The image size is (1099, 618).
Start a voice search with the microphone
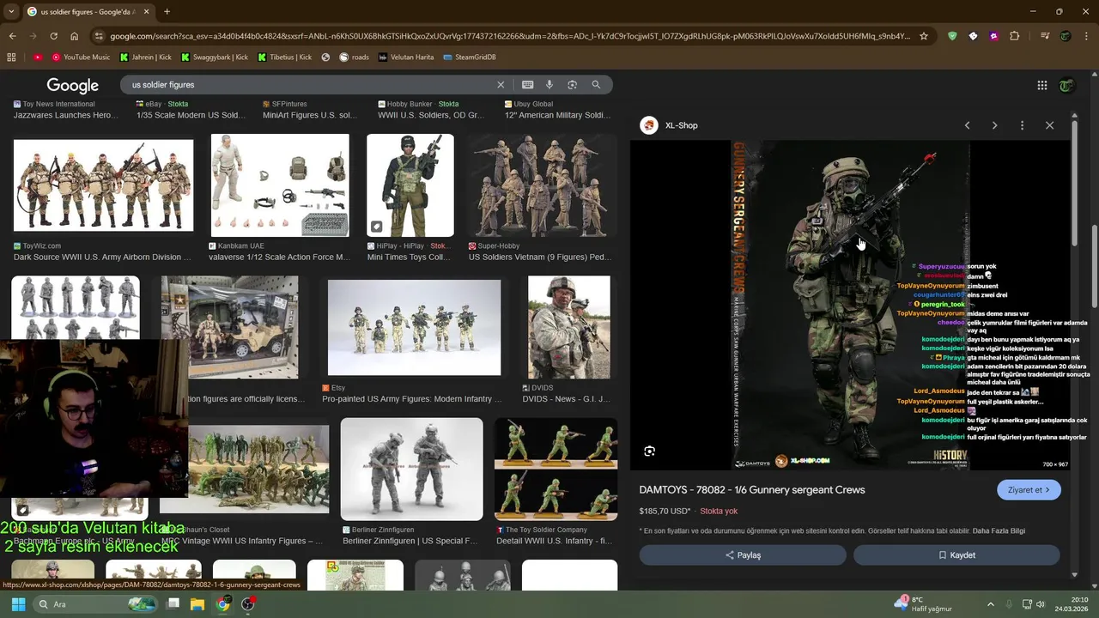(549, 85)
